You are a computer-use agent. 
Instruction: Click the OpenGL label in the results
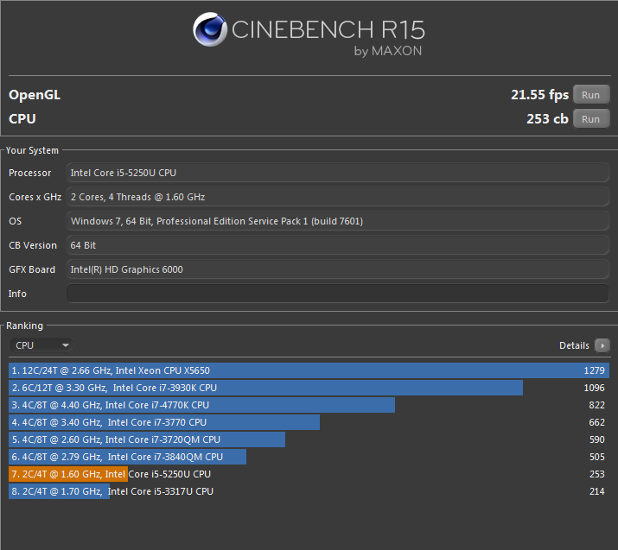(35, 95)
